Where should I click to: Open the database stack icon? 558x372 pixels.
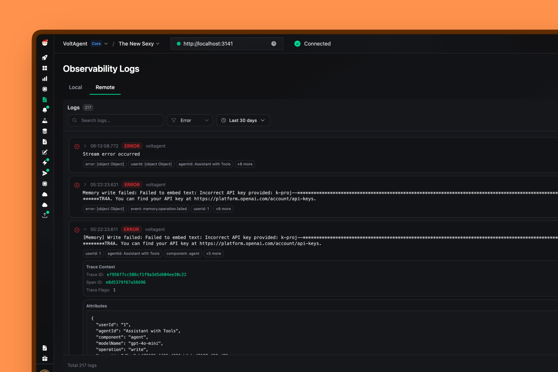click(45, 131)
